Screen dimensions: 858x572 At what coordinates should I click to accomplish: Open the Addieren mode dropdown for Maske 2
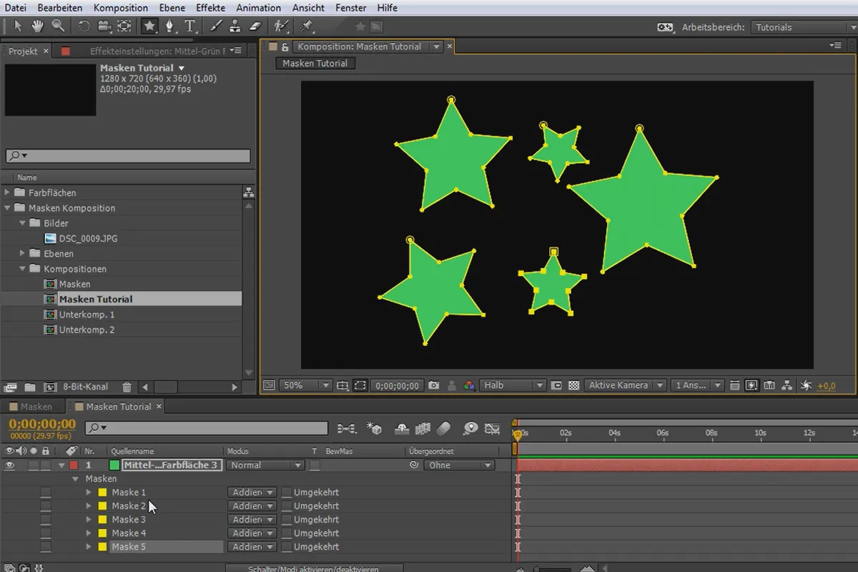252,506
